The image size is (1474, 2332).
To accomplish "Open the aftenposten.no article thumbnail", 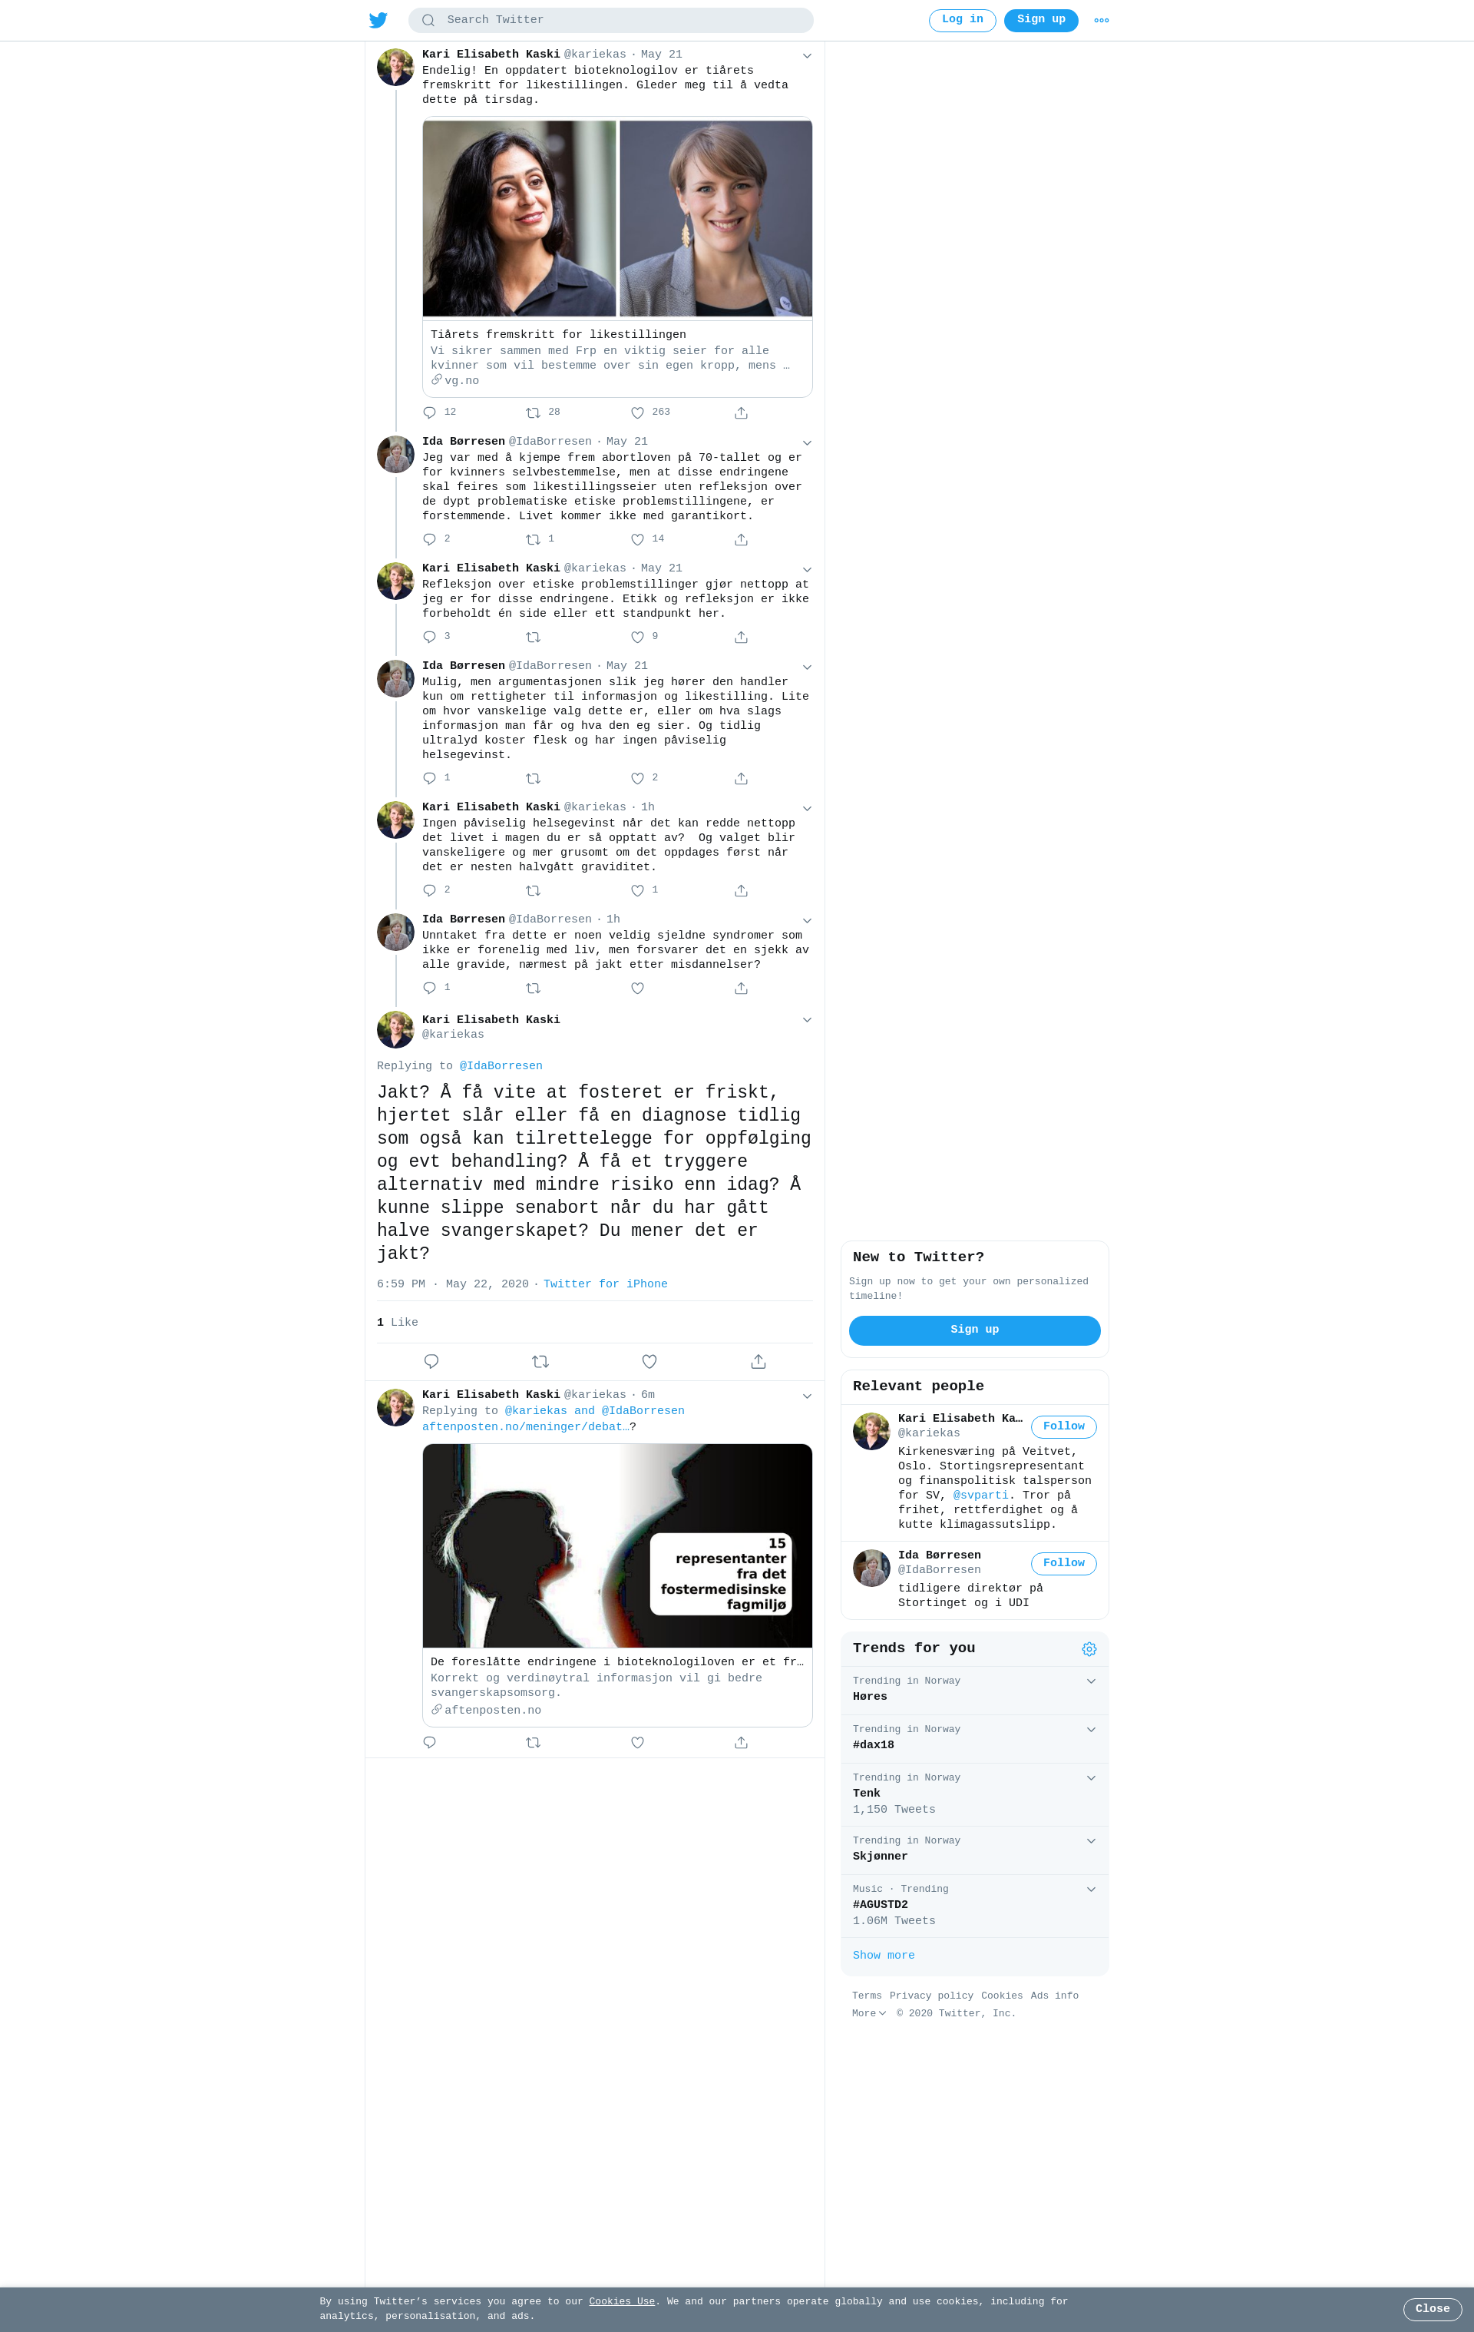I will click(617, 1545).
